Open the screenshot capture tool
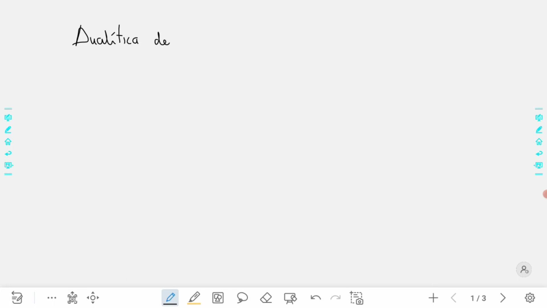 [356, 298]
